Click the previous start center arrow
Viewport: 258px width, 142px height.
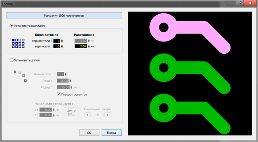point(88,115)
